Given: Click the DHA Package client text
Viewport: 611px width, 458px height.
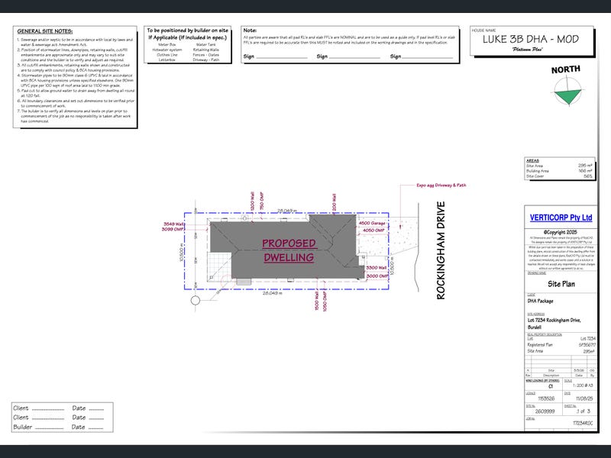Looking at the screenshot, I should coord(540,301).
